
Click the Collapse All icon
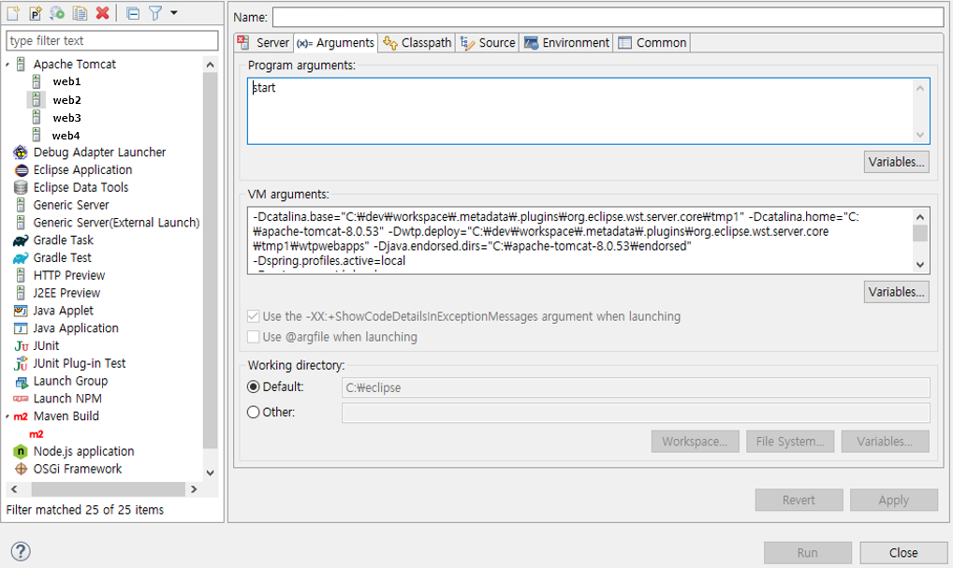click(x=133, y=13)
